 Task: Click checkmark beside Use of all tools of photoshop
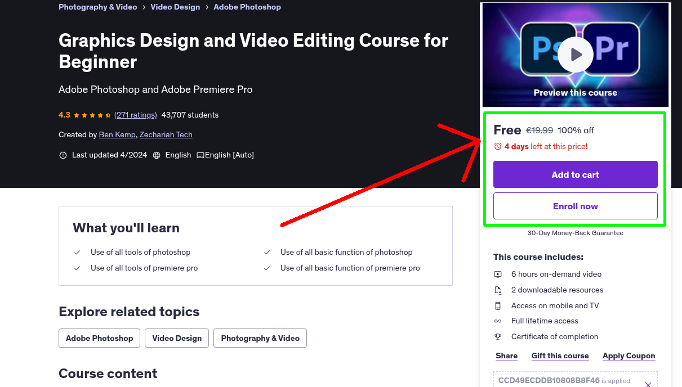(77, 253)
